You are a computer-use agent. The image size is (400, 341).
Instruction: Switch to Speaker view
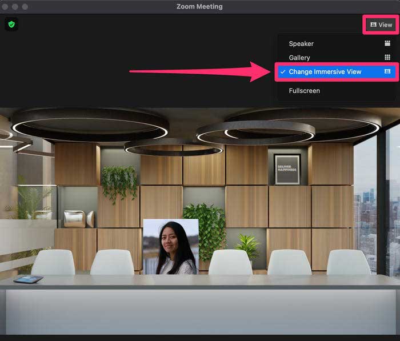click(x=301, y=43)
